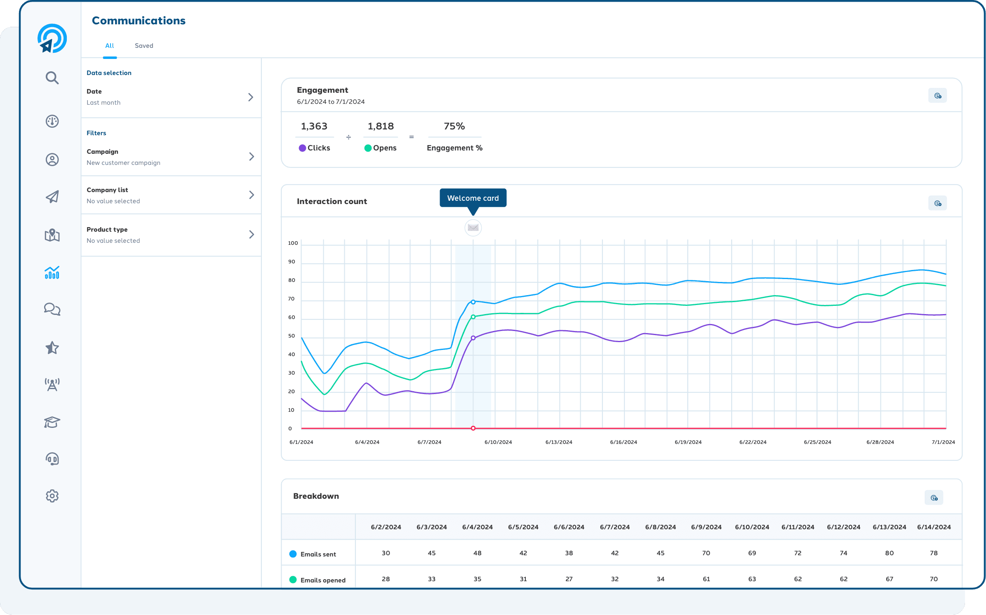986x615 pixels.
Task: Switch to the Saved tab
Action: tap(144, 46)
